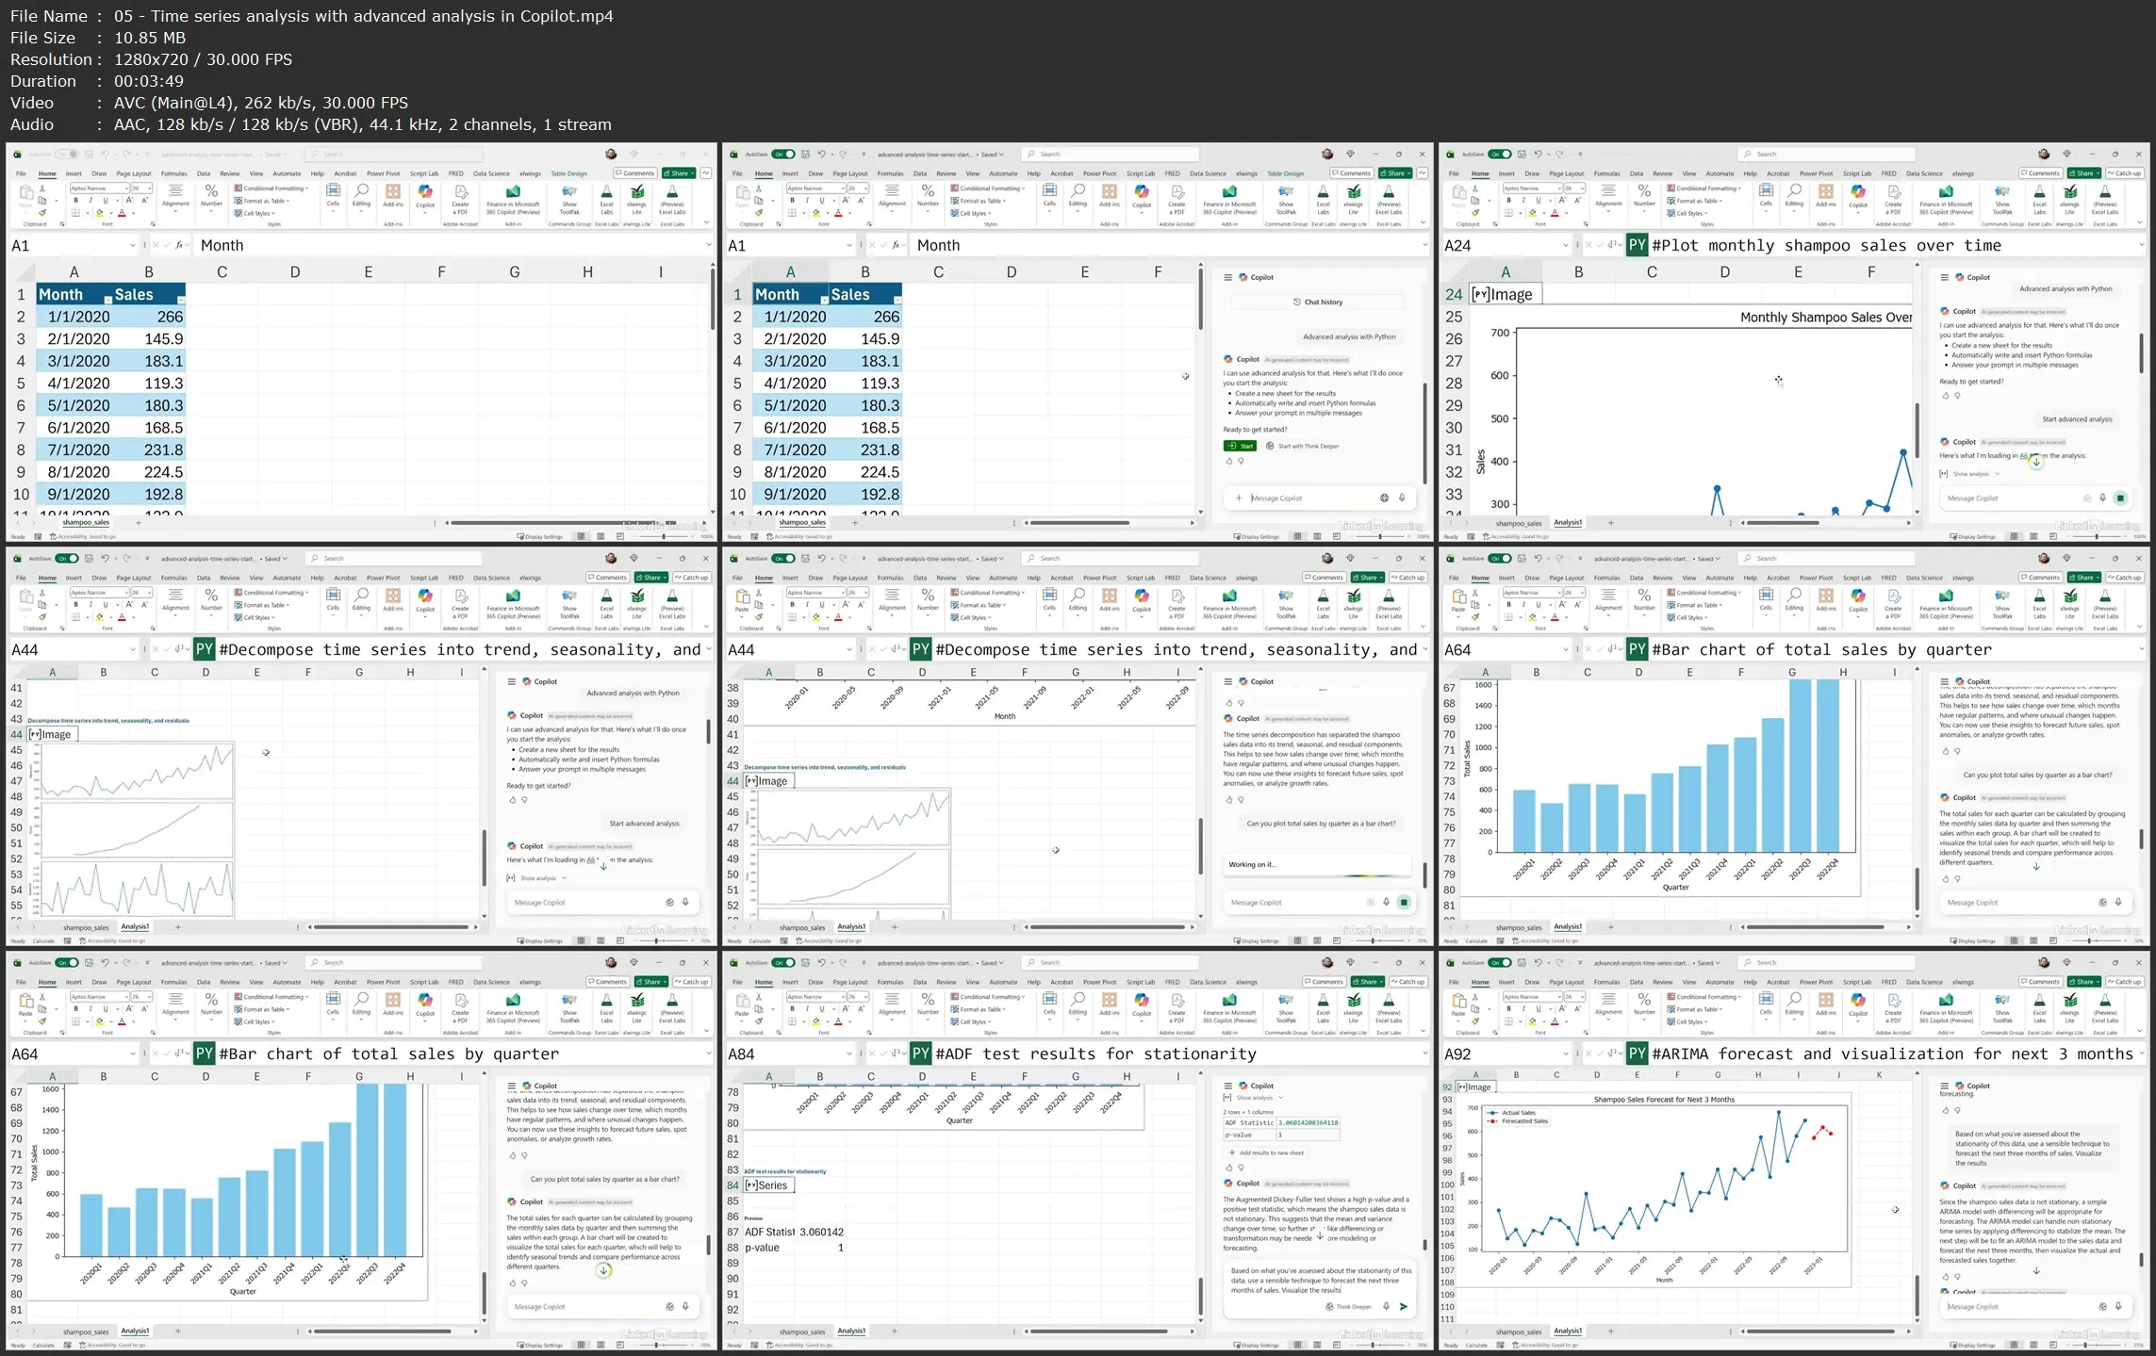The height and width of the screenshot is (1356, 2156).
Task: Click Copilot ribbon icon in the ARIMA forecast window
Action: [x=1858, y=1002]
